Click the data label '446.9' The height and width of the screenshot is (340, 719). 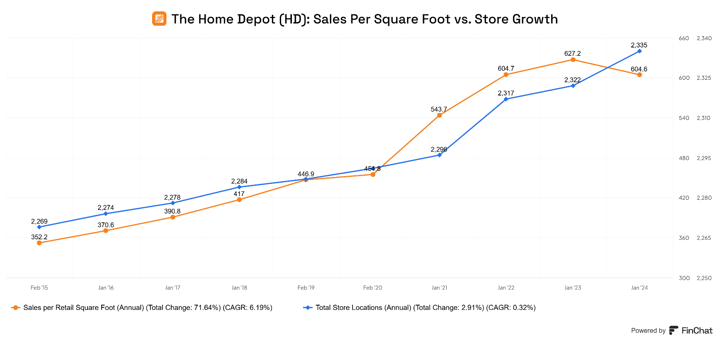(x=306, y=174)
